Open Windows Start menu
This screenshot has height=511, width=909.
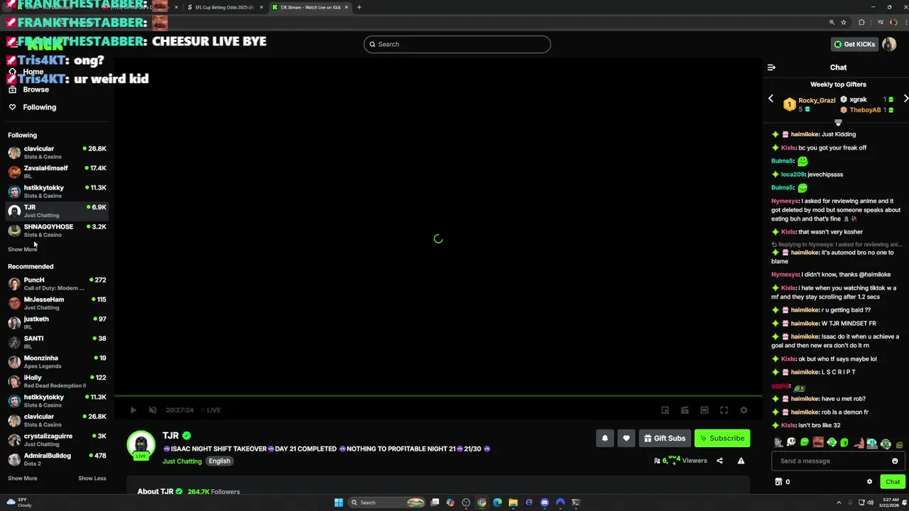tap(339, 502)
